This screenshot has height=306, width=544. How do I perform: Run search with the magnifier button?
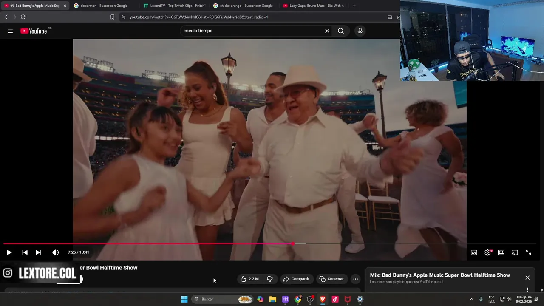(x=341, y=31)
